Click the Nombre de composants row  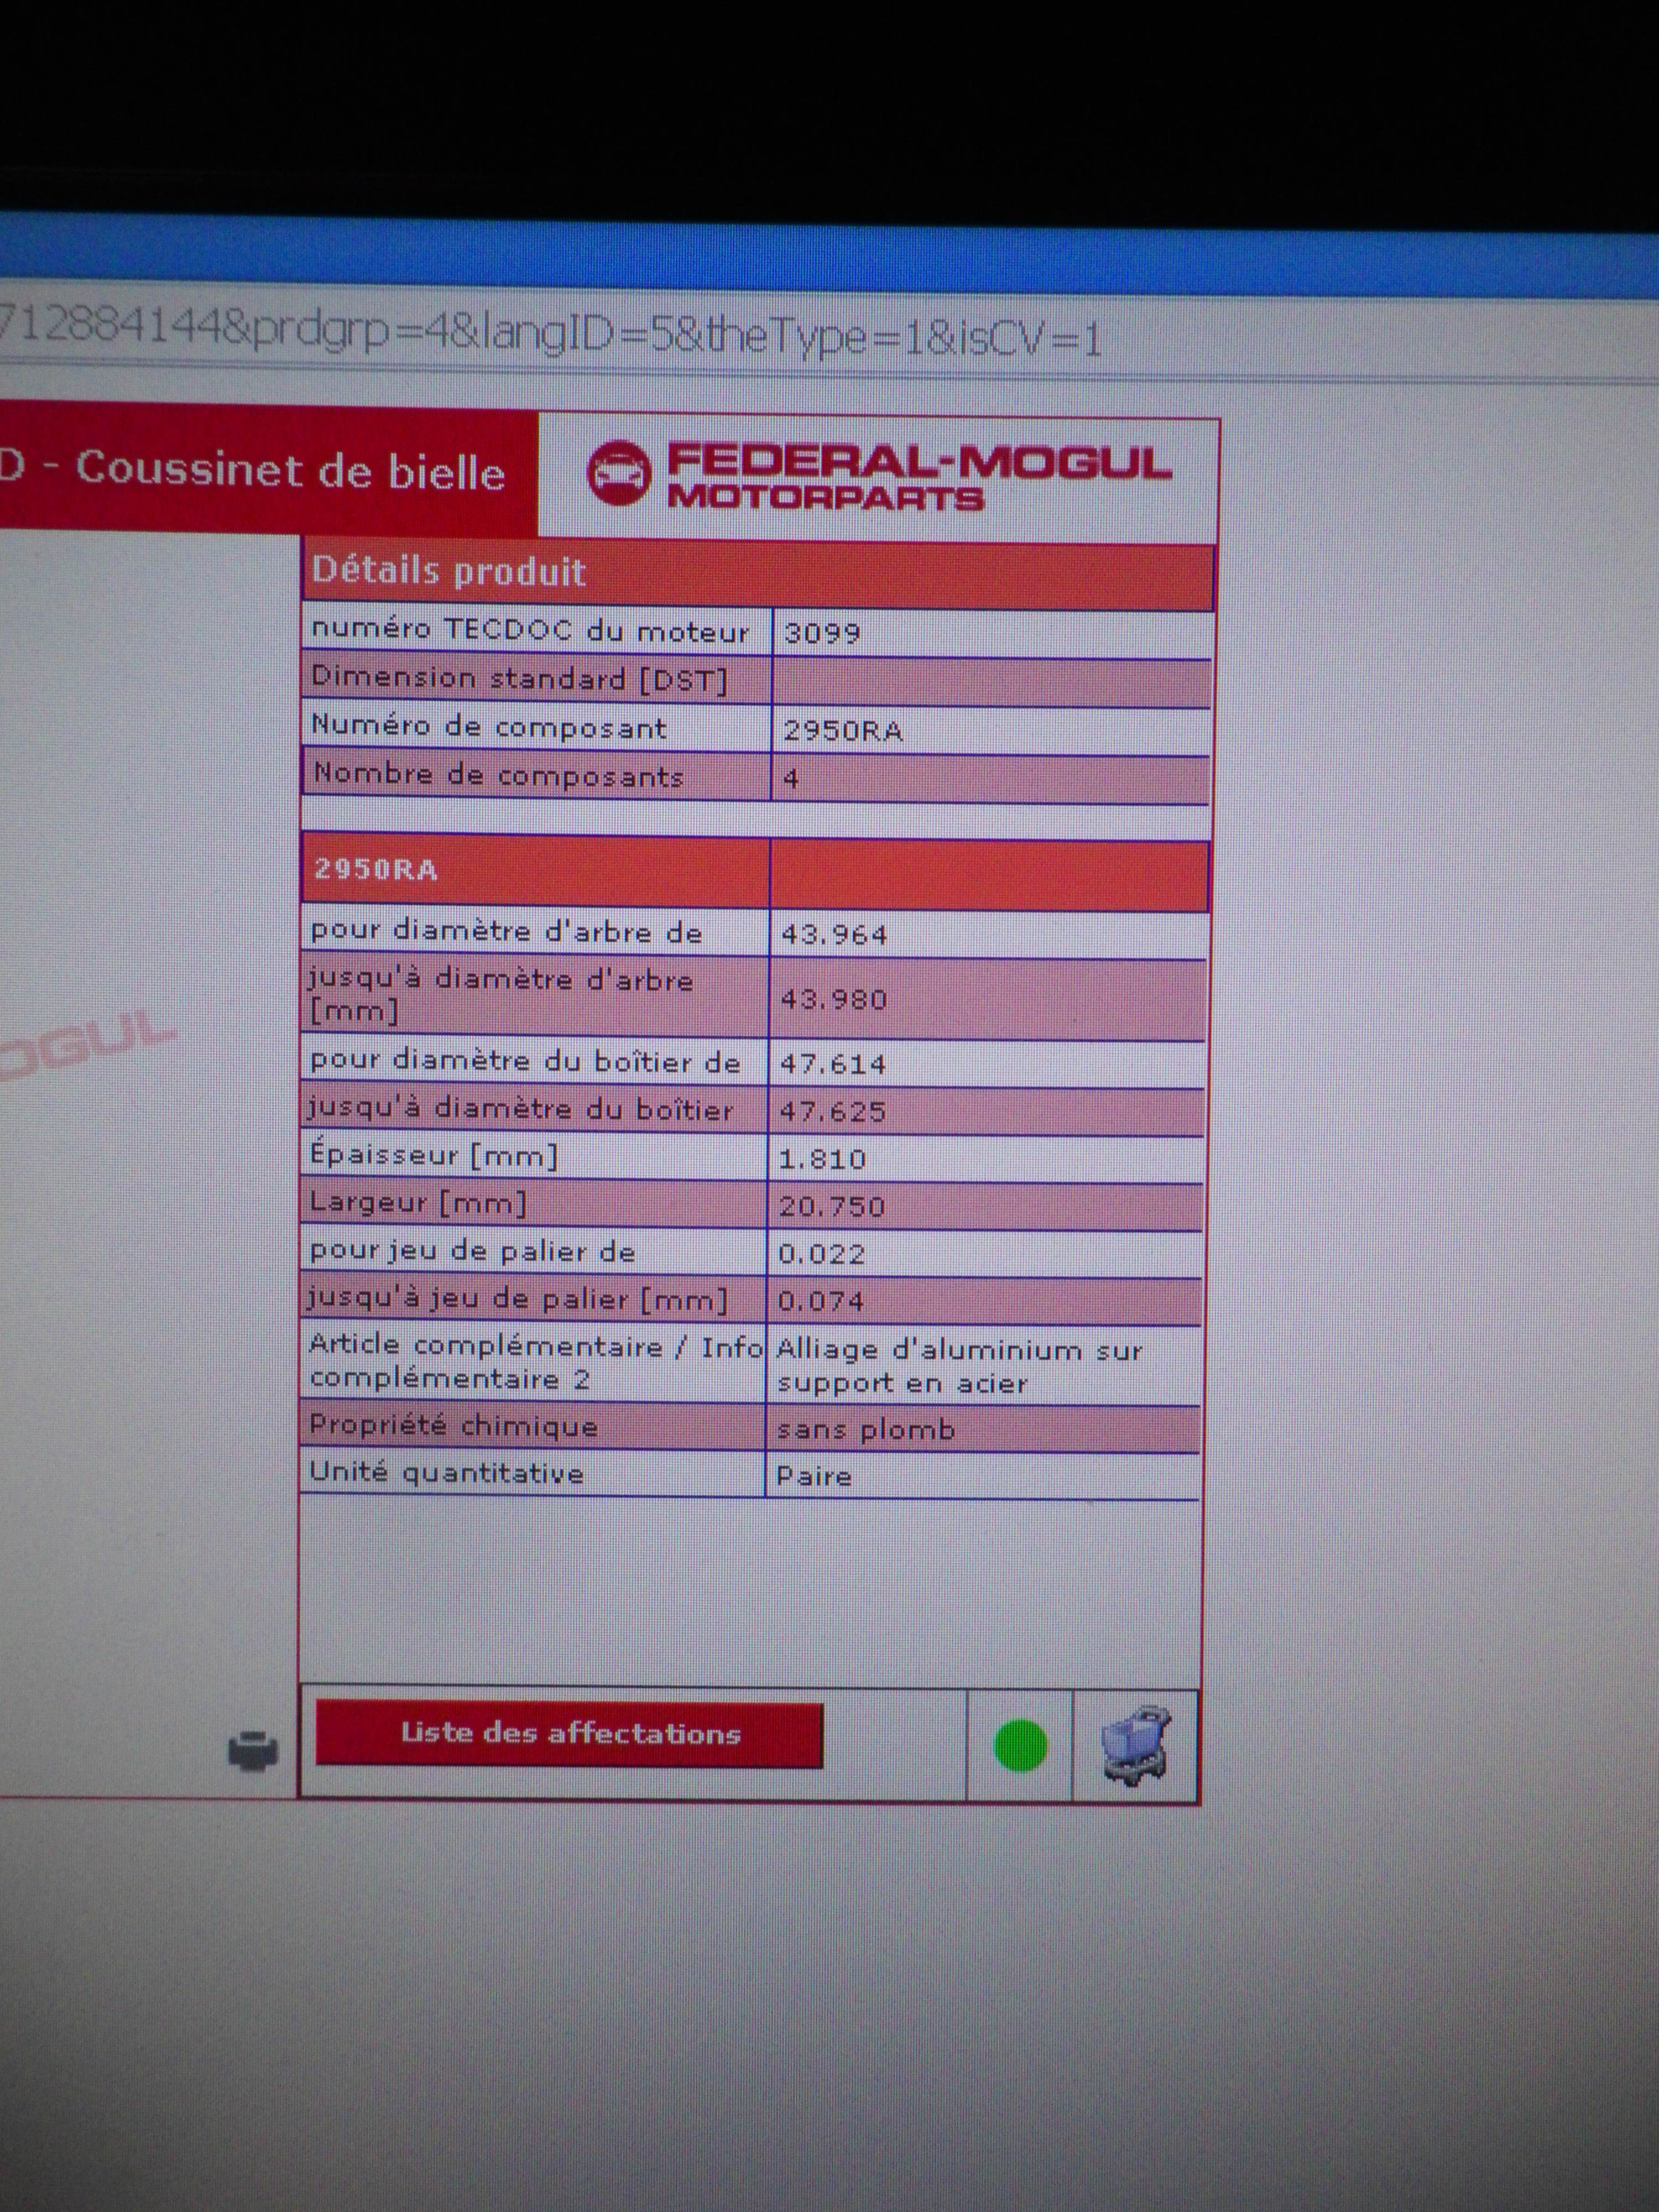click(498, 777)
